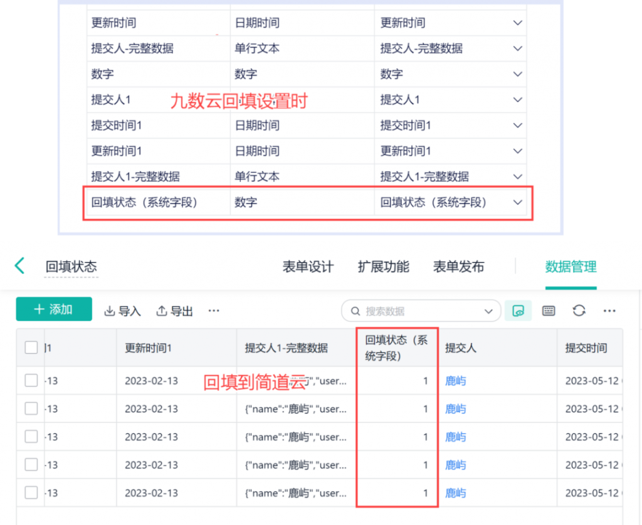Check the first data row checkbox
The height and width of the screenshot is (525, 642).
(31, 381)
